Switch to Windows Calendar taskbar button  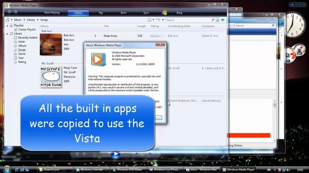(92, 170)
